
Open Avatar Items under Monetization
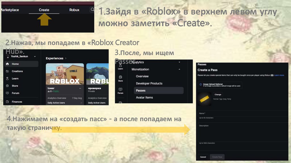point(144,97)
